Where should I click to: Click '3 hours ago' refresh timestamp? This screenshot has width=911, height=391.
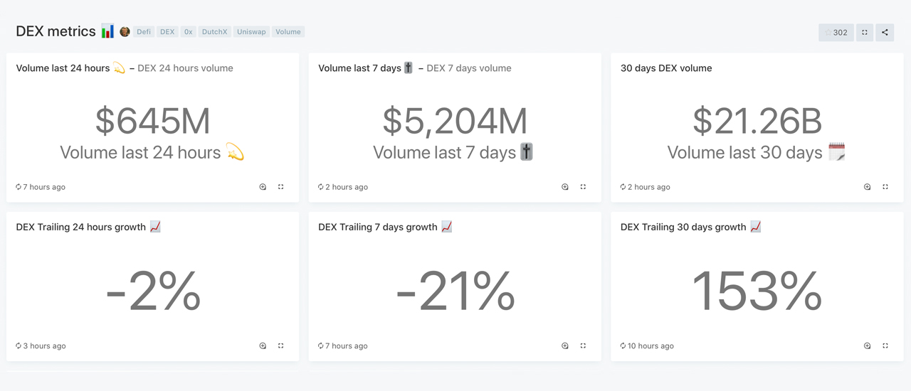tap(44, 346)
